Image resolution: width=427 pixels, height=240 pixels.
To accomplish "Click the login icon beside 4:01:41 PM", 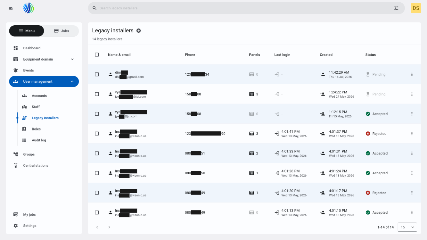I will (277, 134).
